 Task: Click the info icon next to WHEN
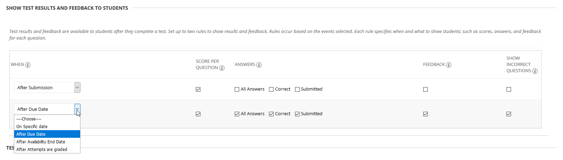click(x=28, y=65)
